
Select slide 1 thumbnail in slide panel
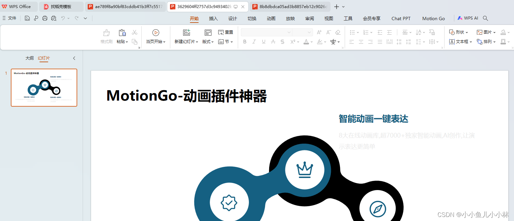[44, 87]
